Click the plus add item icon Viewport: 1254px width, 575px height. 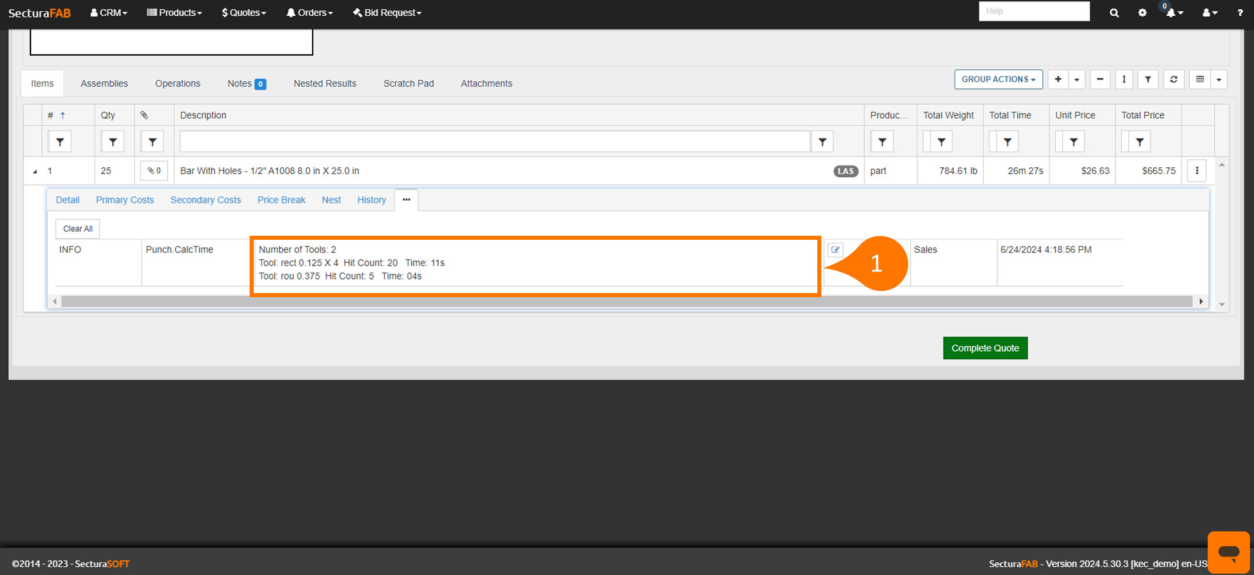click(1058, 80)
